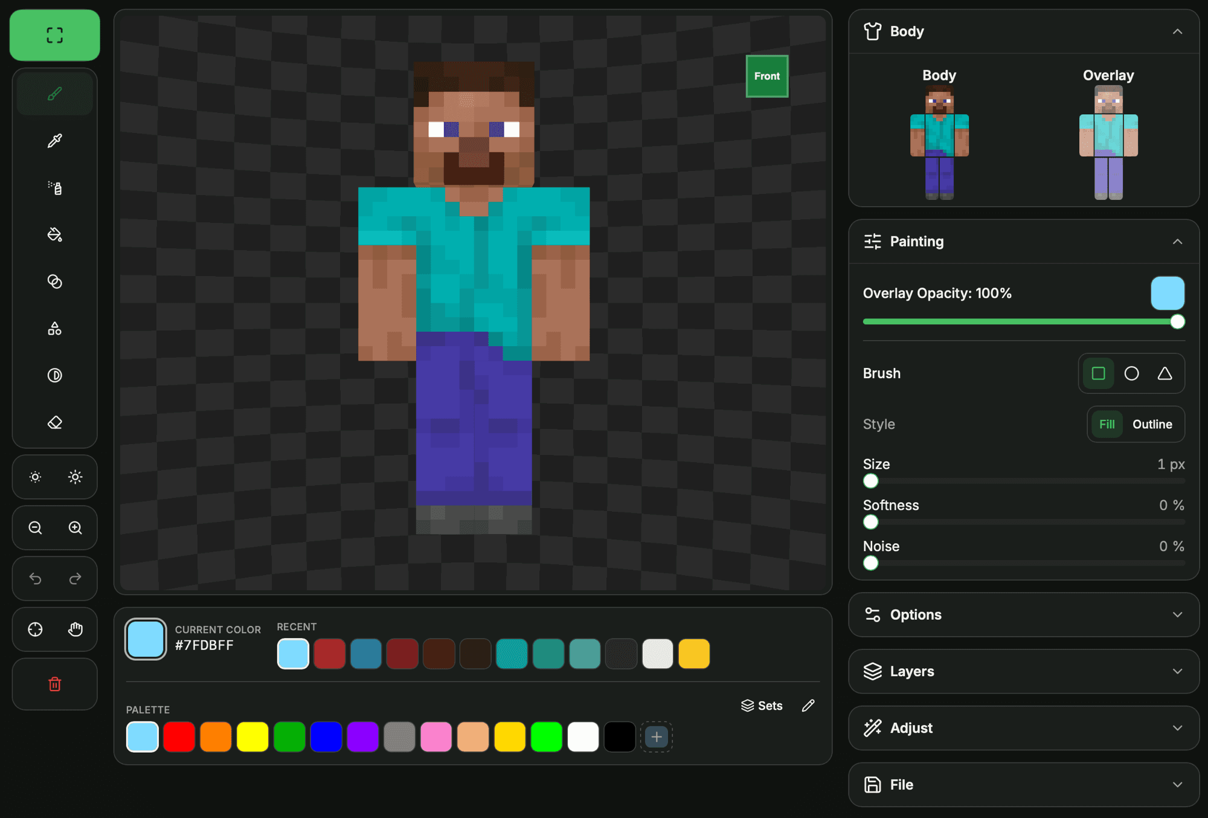Set brush style to Fill
The width and height of the screenshot is (1208, 818).
click(x=1107, y=424)
